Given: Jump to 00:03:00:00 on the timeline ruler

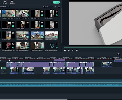Looking at the screenshot, I should pos(91,58).
